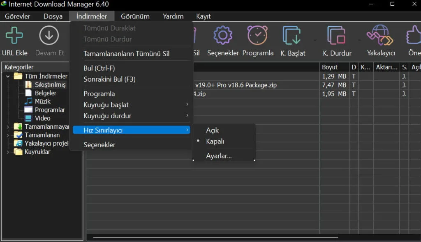Click the Internet Download Manager title bar icon
421x242 pixels.
tap(4, 4)
